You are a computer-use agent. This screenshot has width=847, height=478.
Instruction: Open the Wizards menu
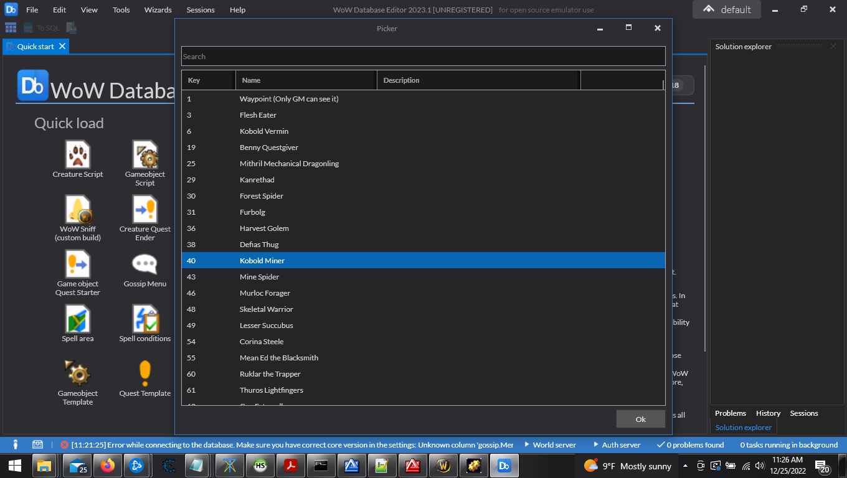click(x=158, y=9)
